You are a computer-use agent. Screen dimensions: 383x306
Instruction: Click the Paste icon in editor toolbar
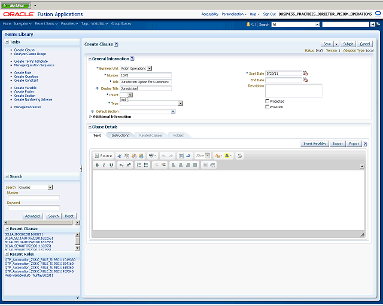coord(134,155)
